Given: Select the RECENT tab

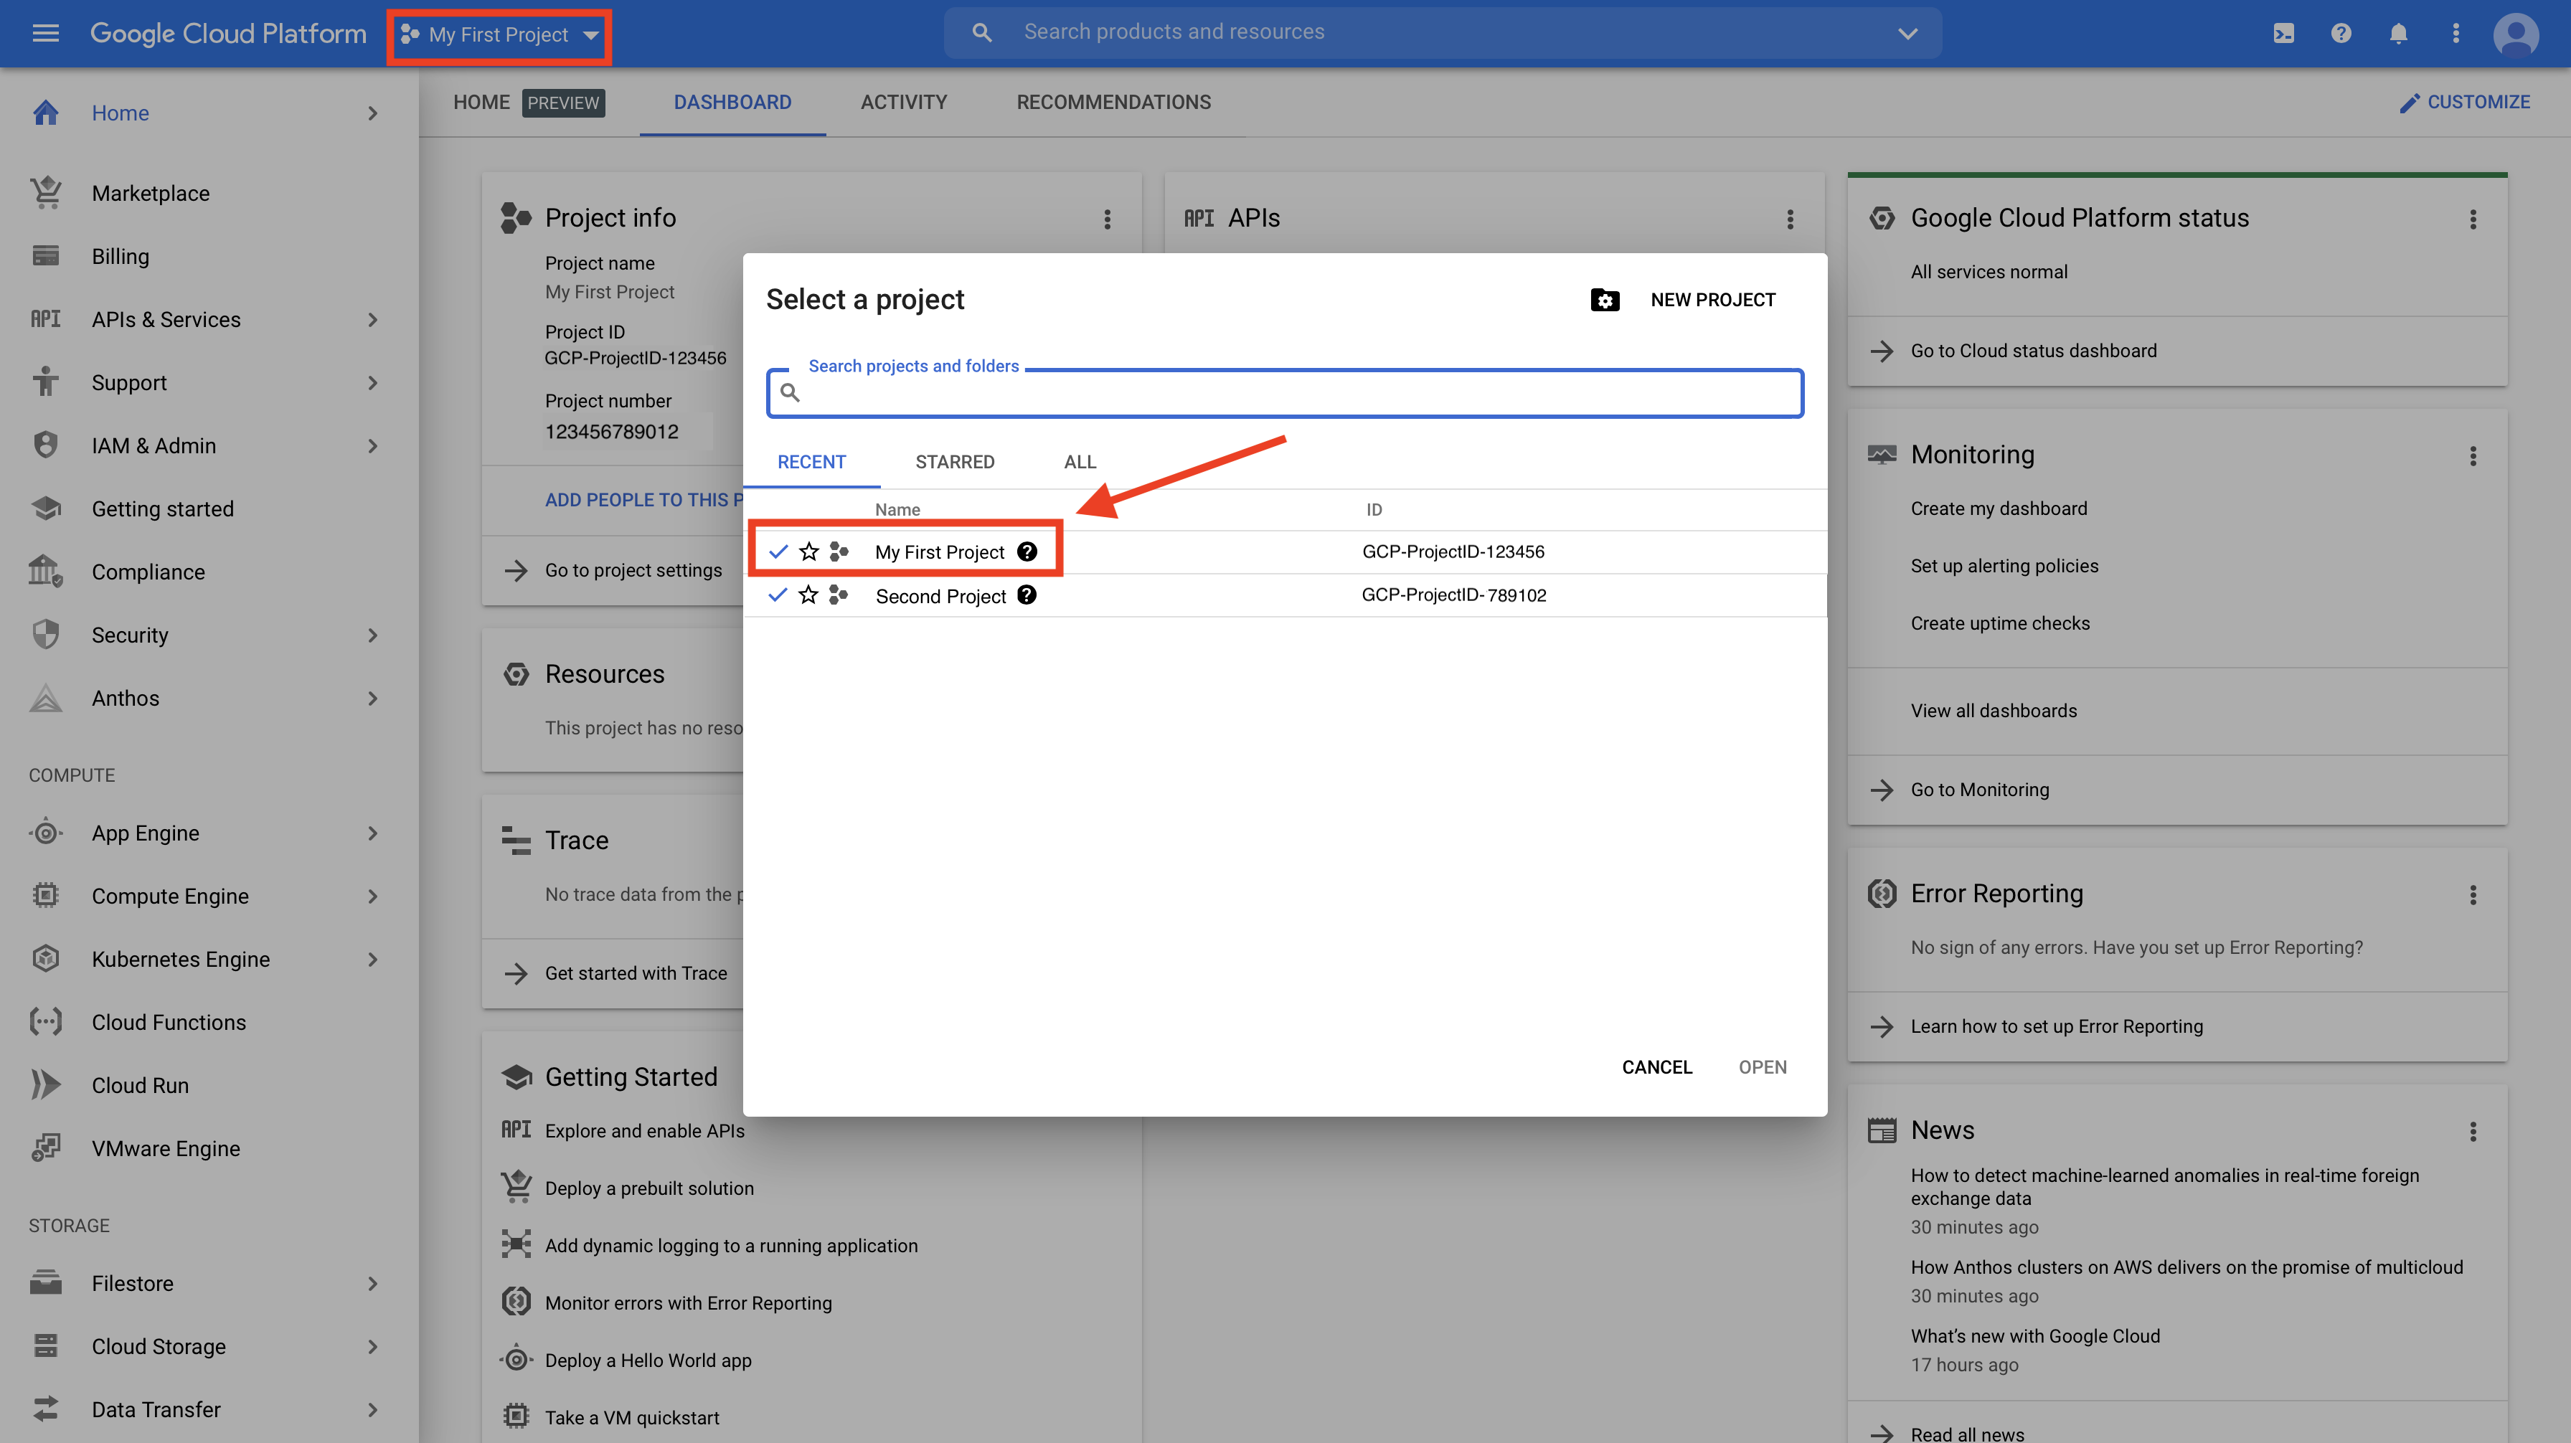Looking at the screenshot, I should [x=811, y=461].
